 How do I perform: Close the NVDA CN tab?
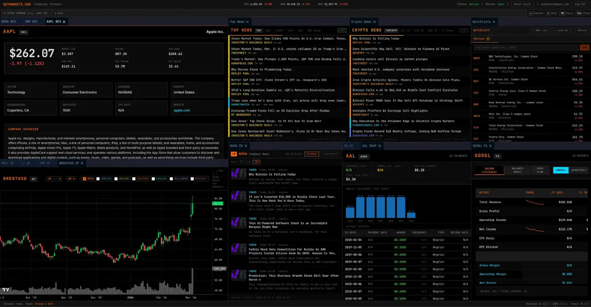246,146
